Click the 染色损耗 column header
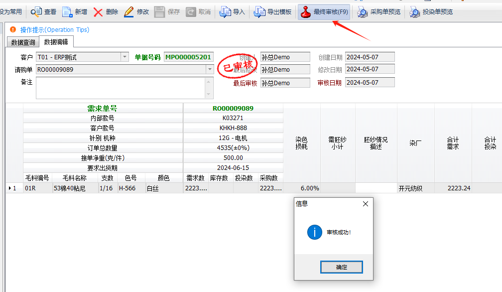The width and height of the screenshot is (502, 292). 302,143
